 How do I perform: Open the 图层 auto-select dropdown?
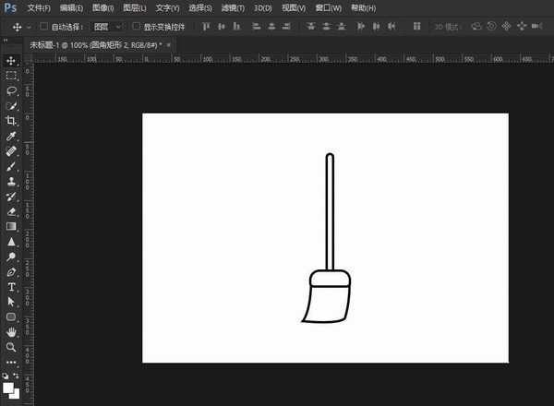pos(107,27)
